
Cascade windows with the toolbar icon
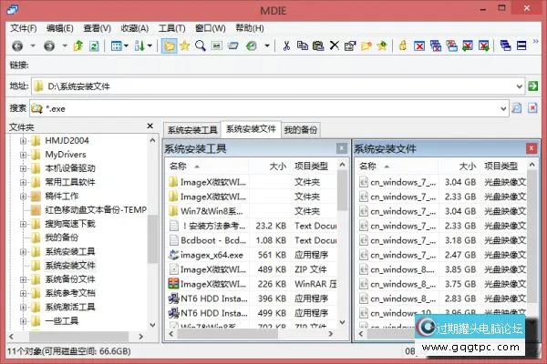pos(505,45)
